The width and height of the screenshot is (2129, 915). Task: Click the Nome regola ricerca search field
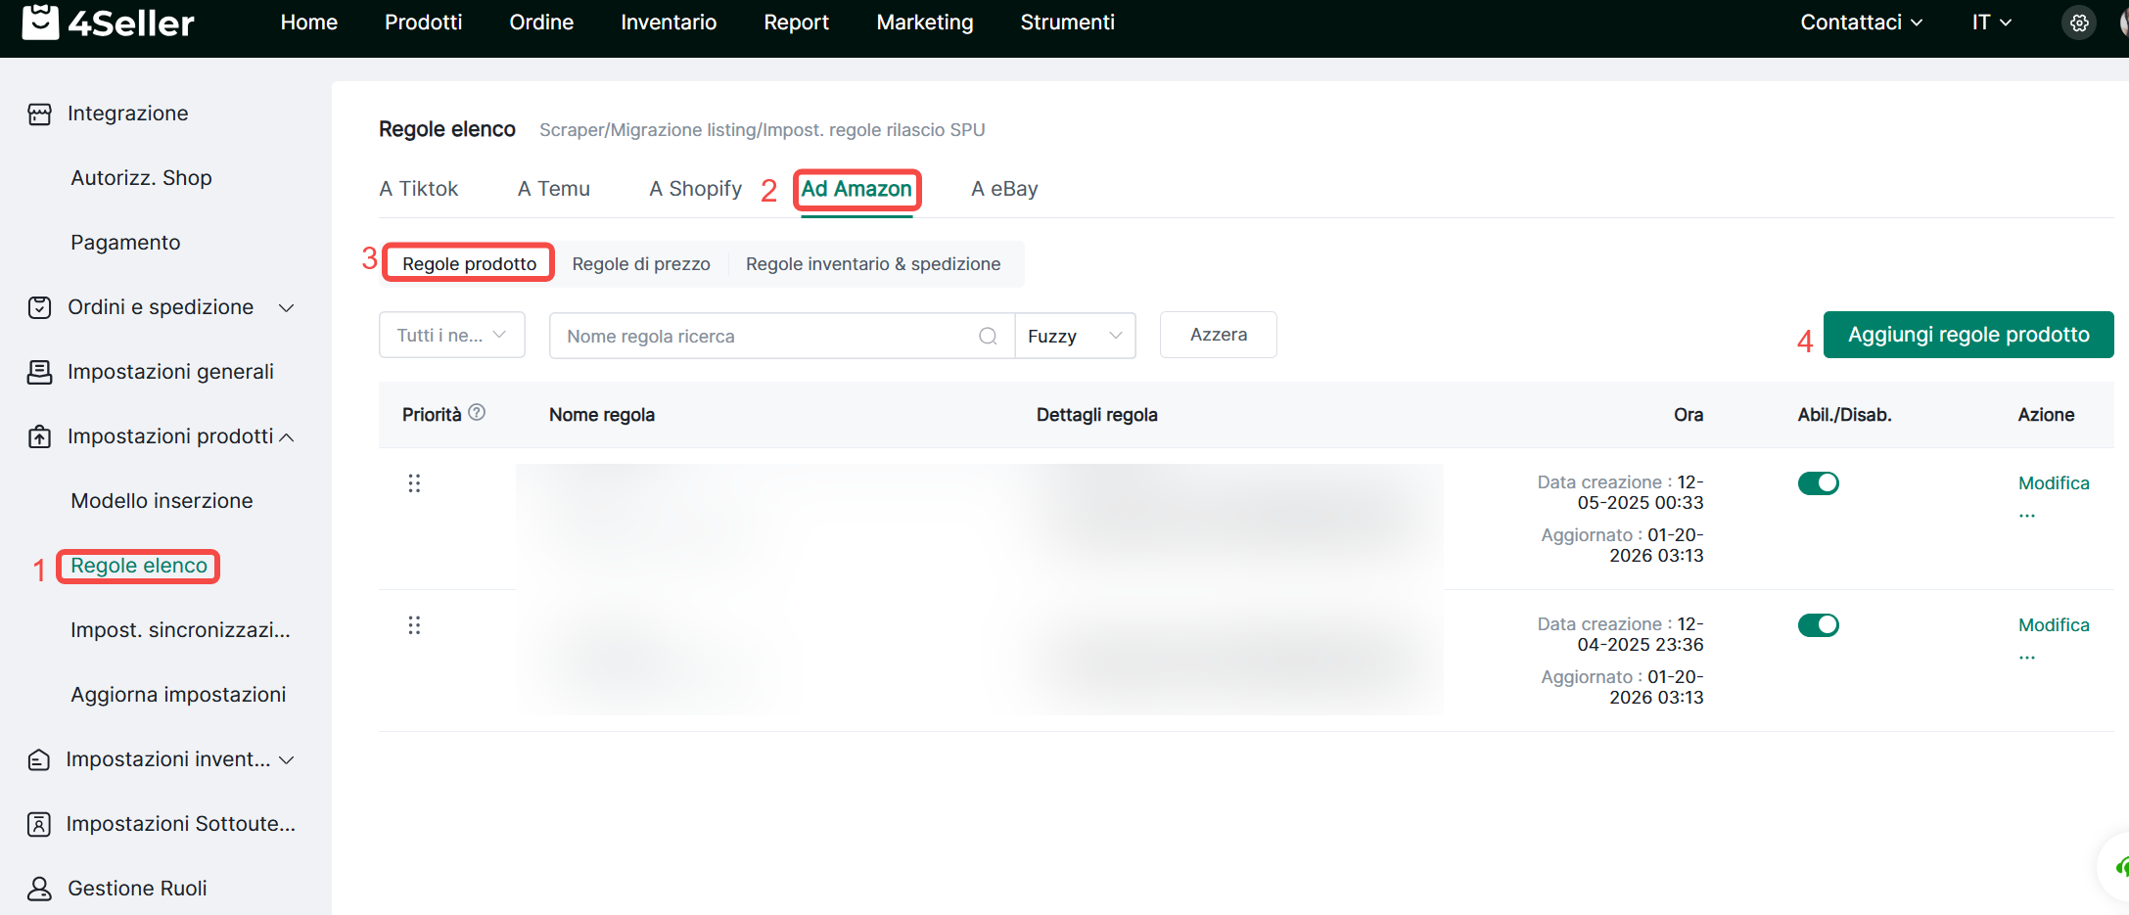764,336
